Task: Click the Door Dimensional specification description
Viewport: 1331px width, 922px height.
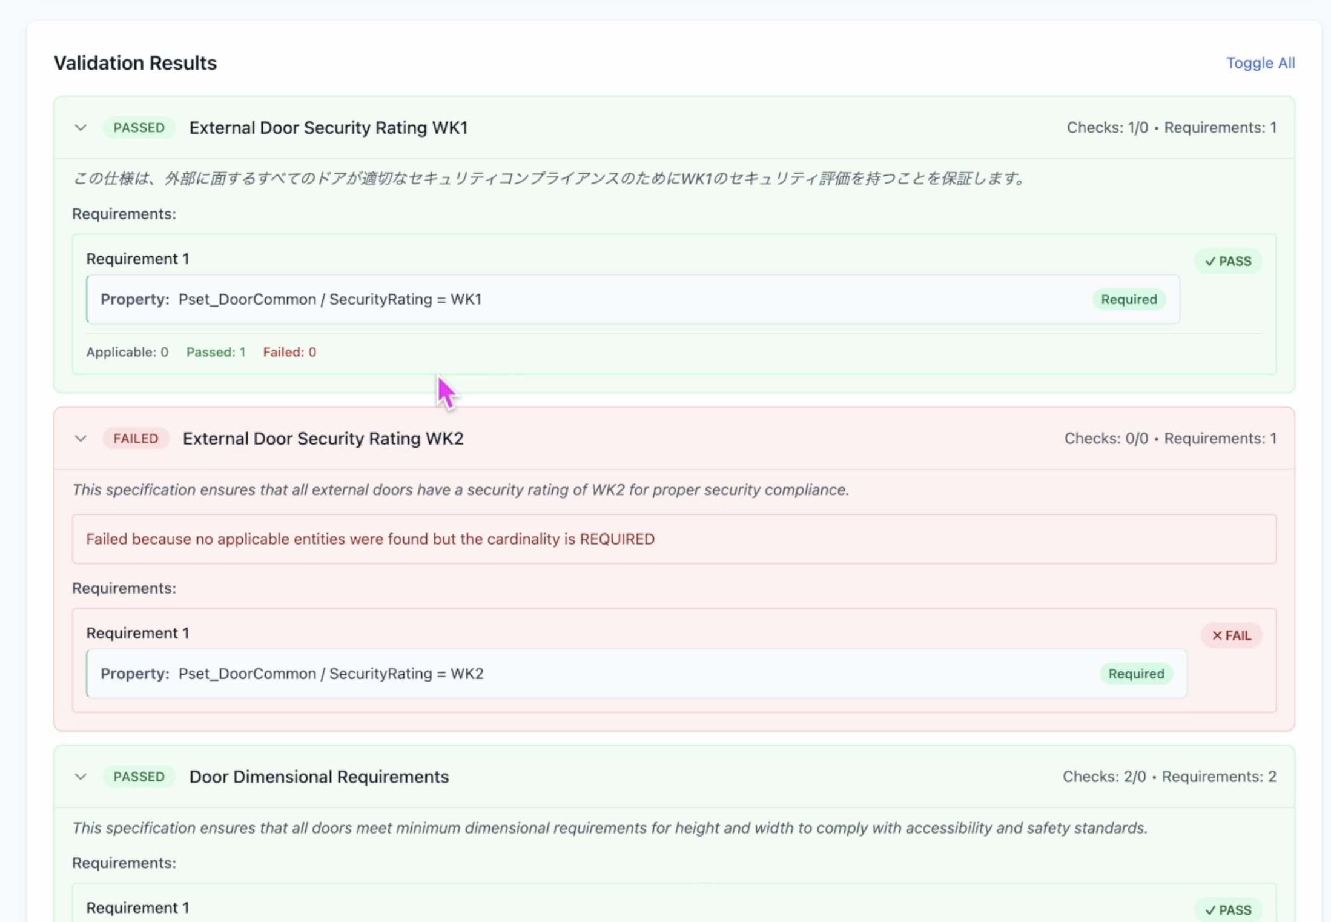Action: point(610,827)
